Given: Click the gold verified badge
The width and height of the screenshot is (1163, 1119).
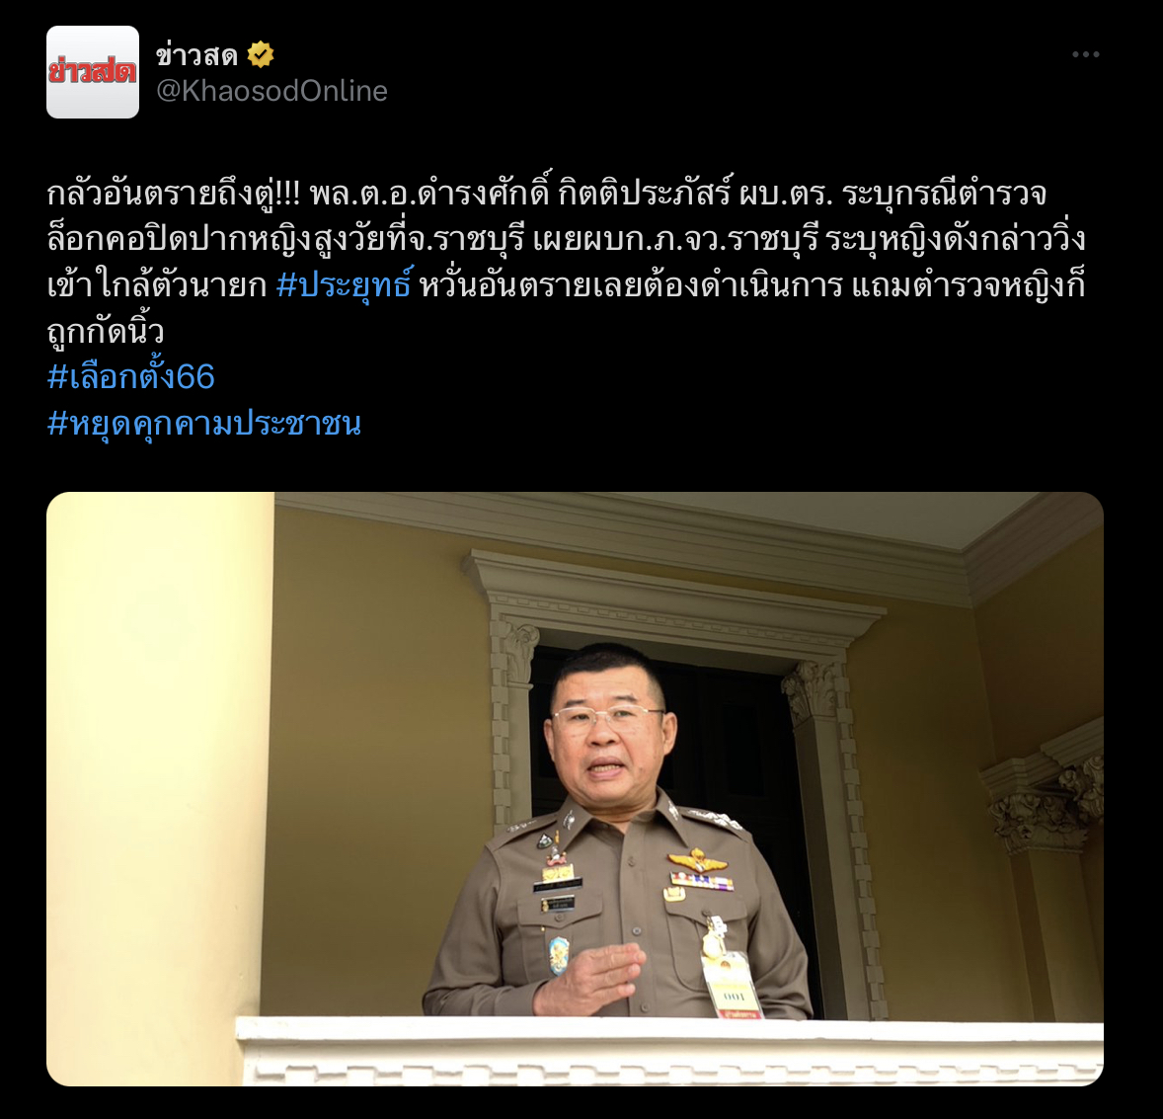Looking at the screenshot, I should pyautogui.click(x=261, y=55).
